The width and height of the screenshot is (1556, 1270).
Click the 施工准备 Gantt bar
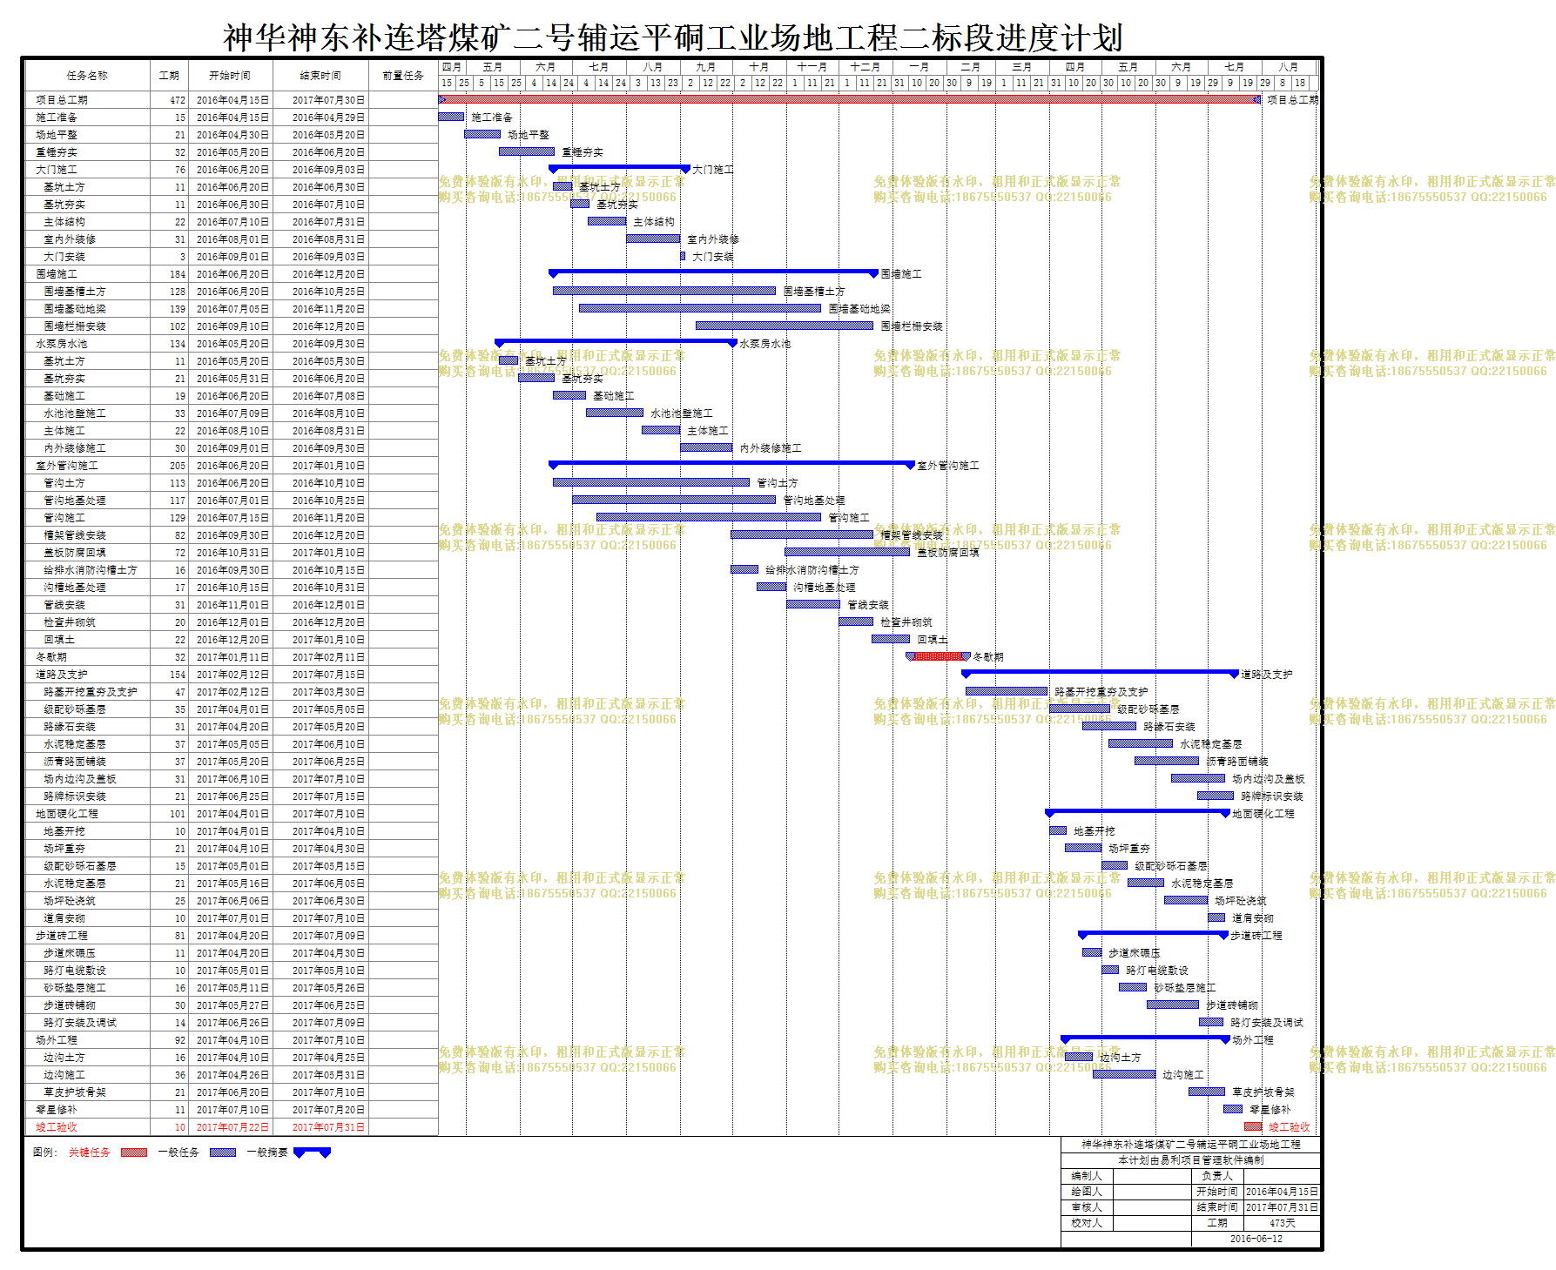(451, 117)
